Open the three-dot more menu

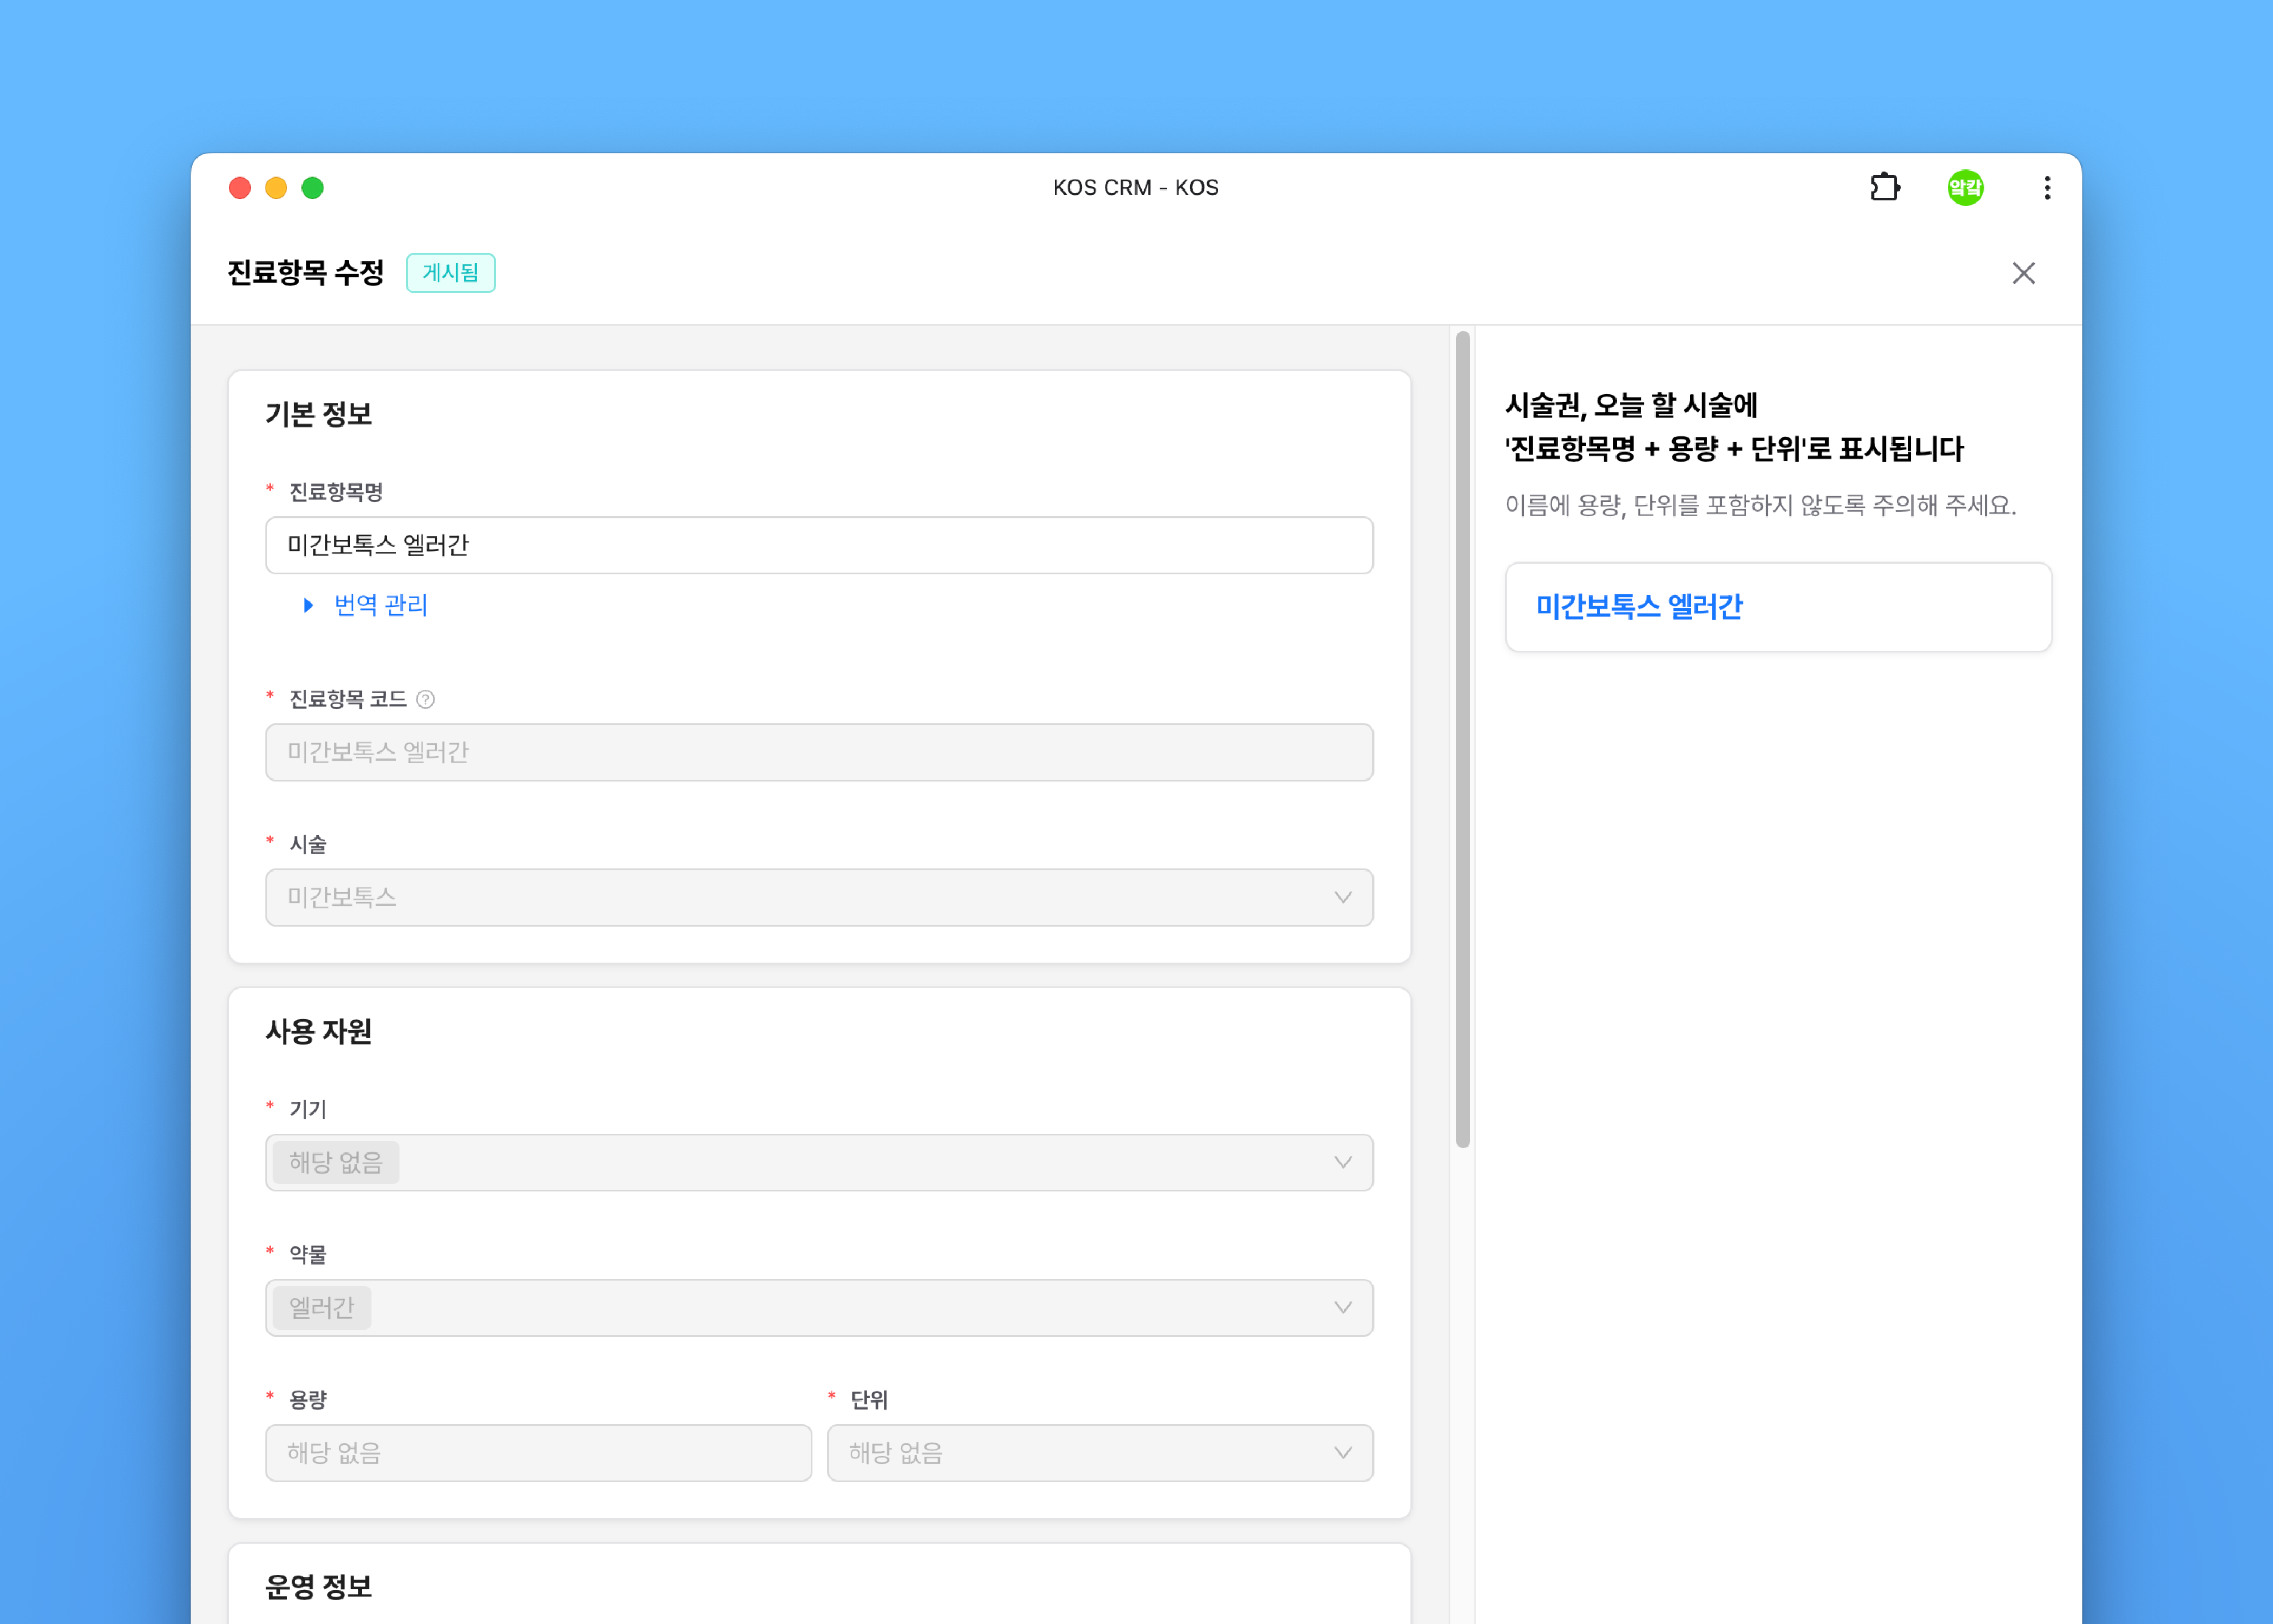(x=2046, y=187)
